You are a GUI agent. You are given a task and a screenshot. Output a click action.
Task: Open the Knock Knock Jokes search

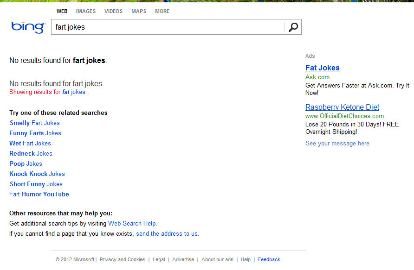(37, 174)
